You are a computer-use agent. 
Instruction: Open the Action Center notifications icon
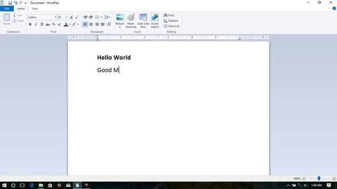pos(329,185)
